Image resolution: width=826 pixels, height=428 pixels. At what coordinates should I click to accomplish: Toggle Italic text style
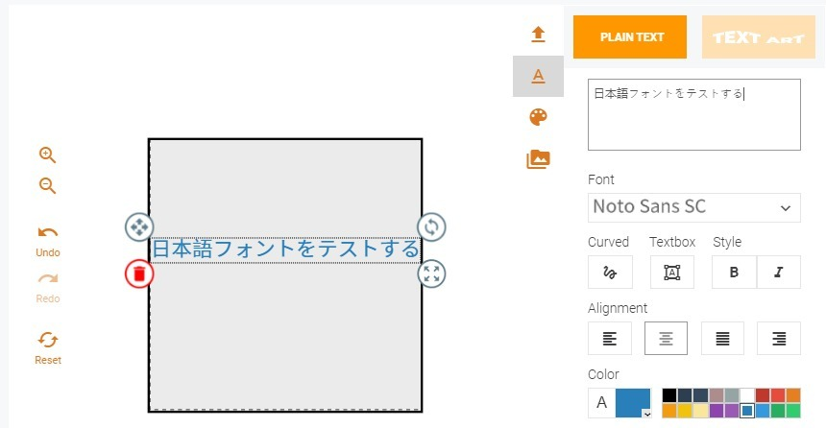click(779, 273)
